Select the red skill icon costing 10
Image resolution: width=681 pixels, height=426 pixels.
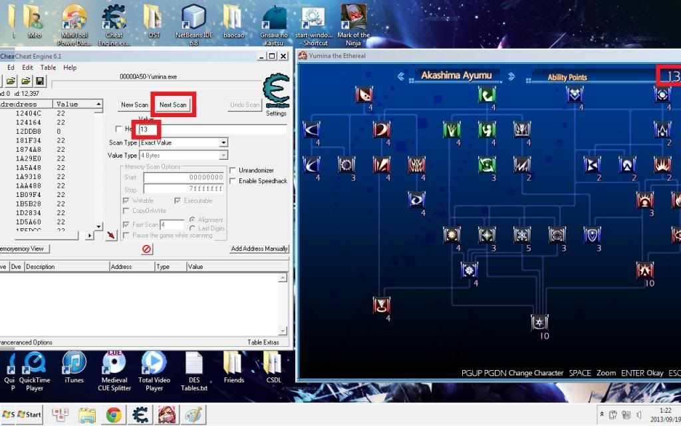point(644,270)
